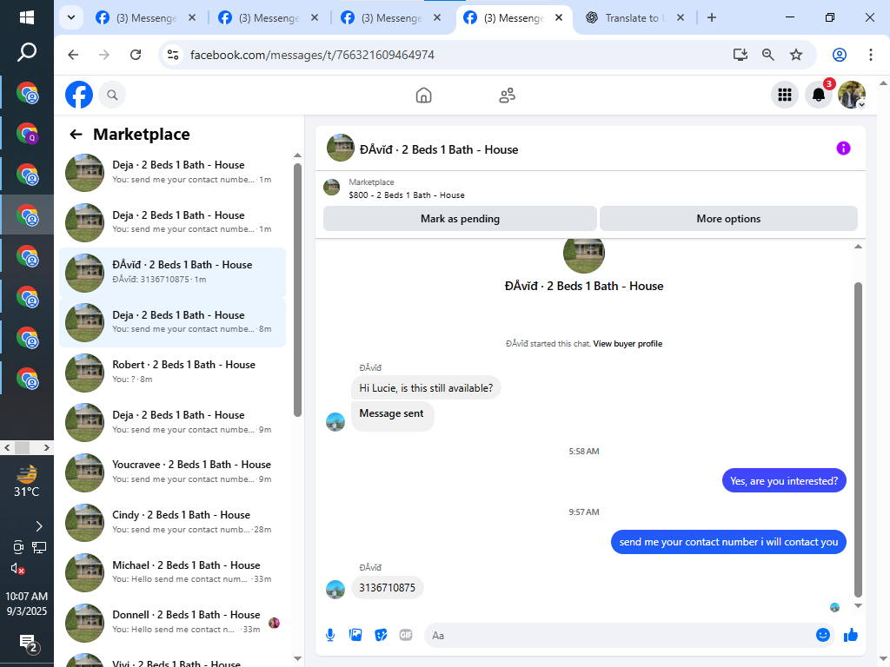Go back in browser history

point(73,55)
